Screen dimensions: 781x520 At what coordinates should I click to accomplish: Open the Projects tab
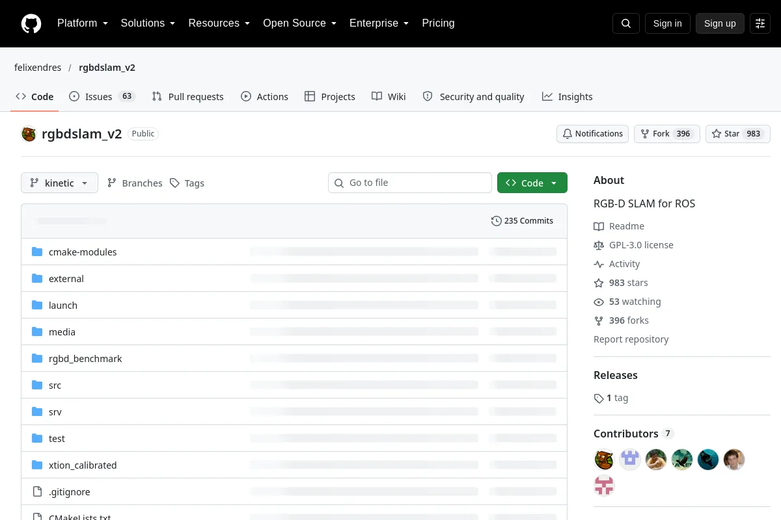coord(329,97)
